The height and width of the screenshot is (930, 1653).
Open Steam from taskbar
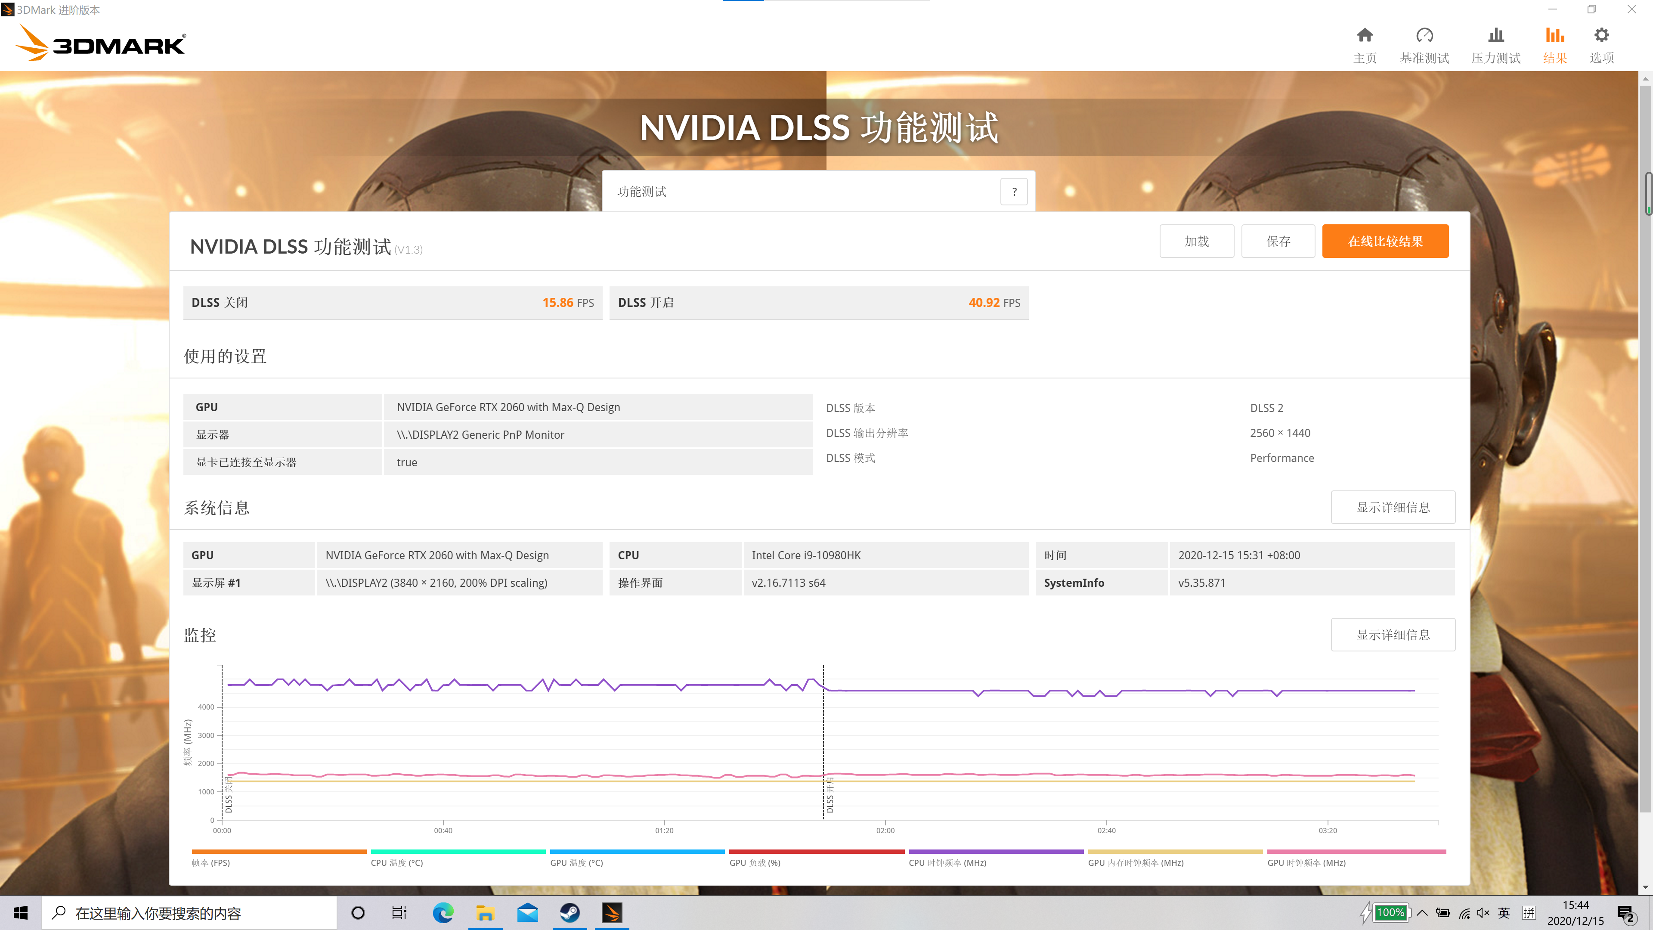570,913
